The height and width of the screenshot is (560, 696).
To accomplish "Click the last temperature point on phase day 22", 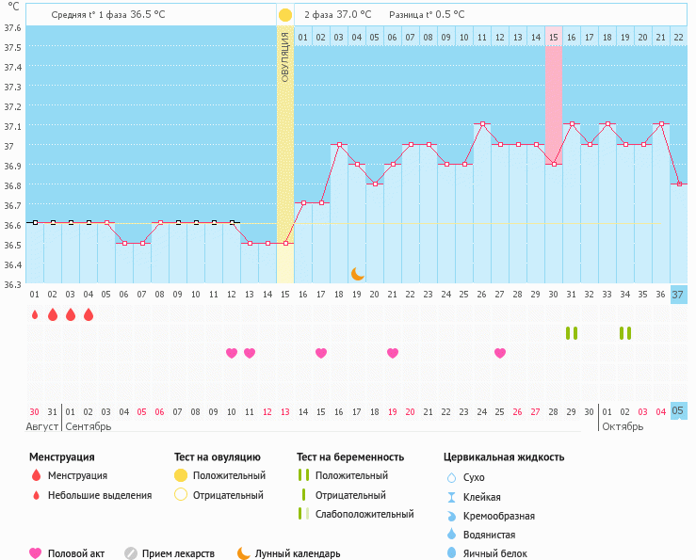I will point(678,184).
